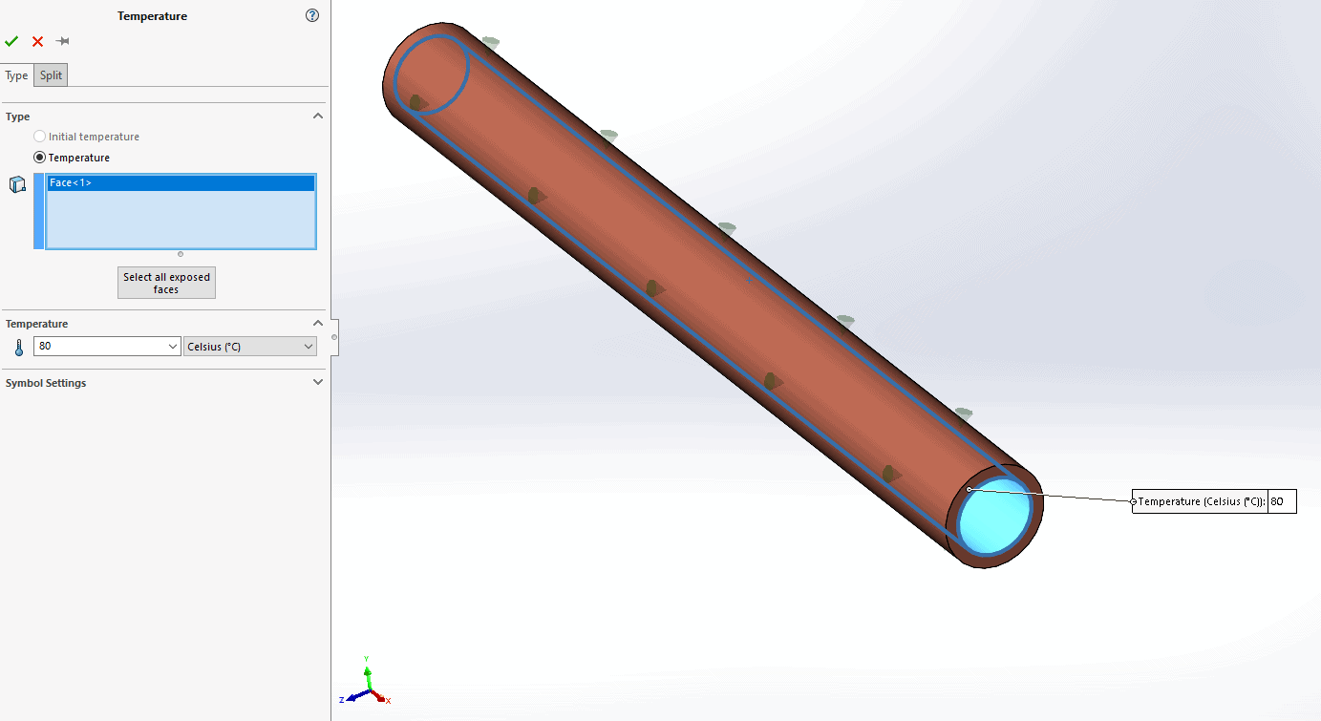Click the Temperature (Celsius) callout label
Image resolution: width=1321 pixels, height=721 pixels.
(x=1202, y=501)
